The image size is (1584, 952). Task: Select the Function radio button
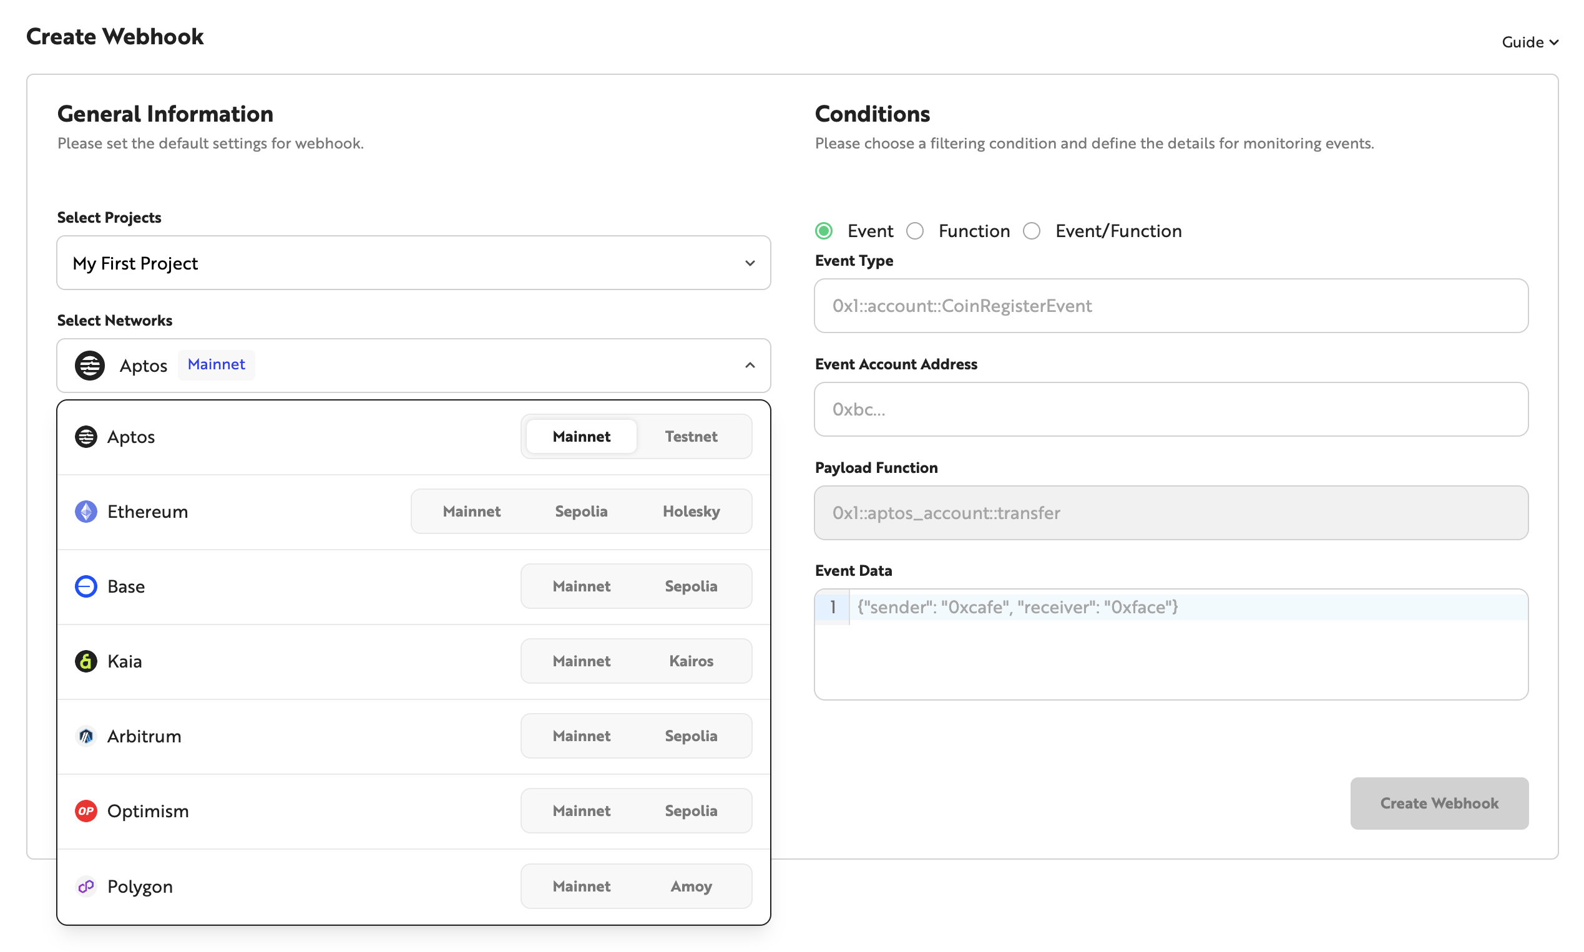click(915, 230)
